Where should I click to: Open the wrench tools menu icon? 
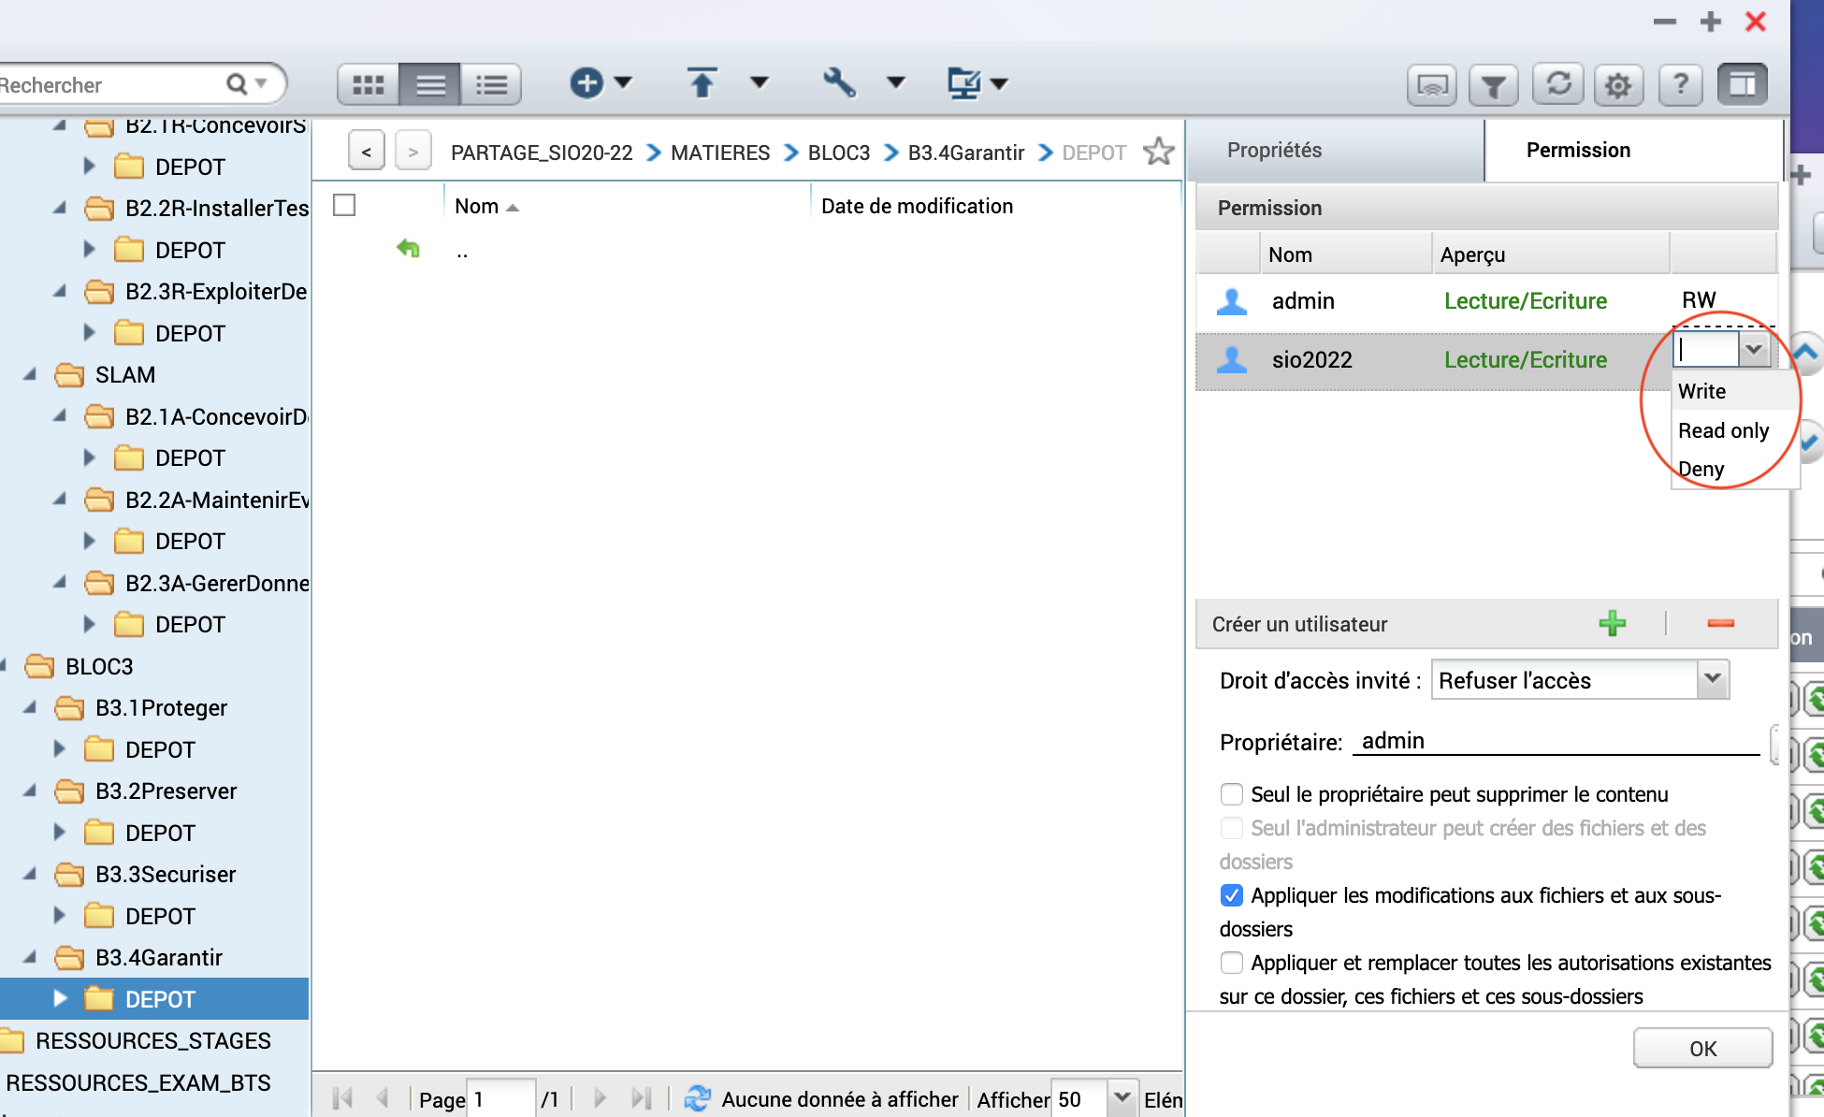(839, 83)
